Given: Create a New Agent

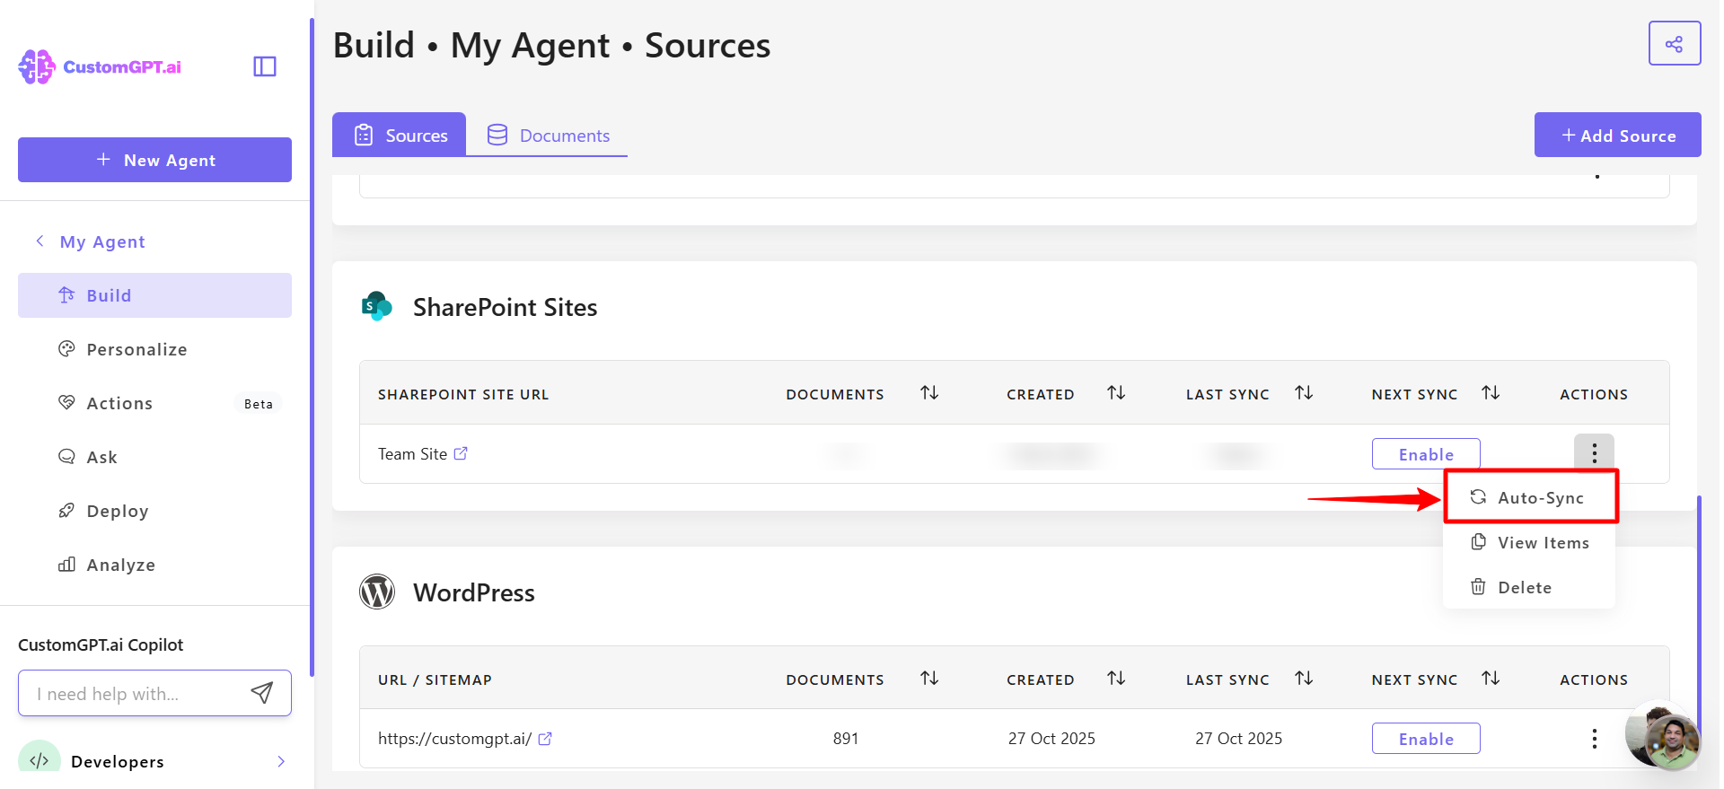Looking at the screenshot, I should click(154, 160).
